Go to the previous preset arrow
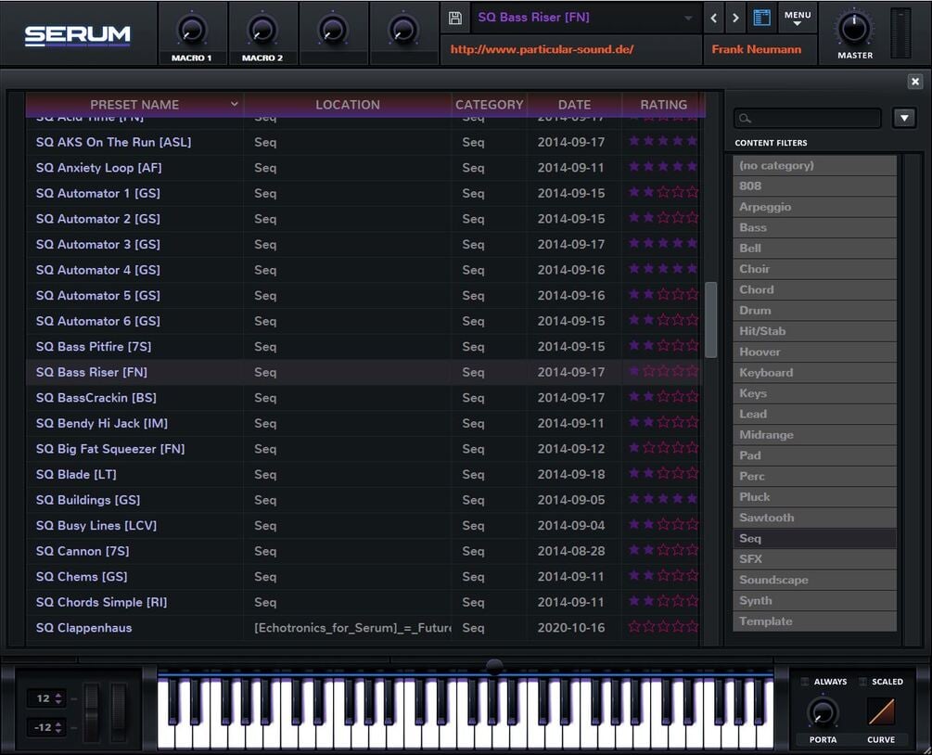This screenshot has height=755, width=932. tap(714, 18)
